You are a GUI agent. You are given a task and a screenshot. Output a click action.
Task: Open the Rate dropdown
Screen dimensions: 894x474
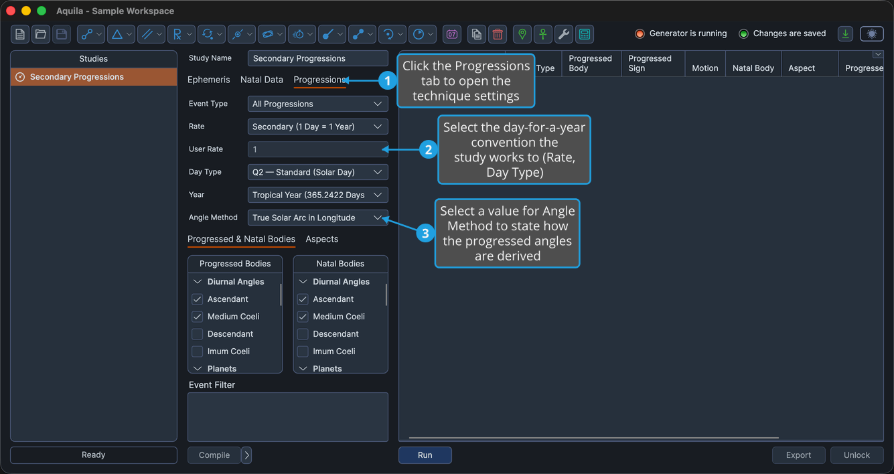(x=317, y=127)
